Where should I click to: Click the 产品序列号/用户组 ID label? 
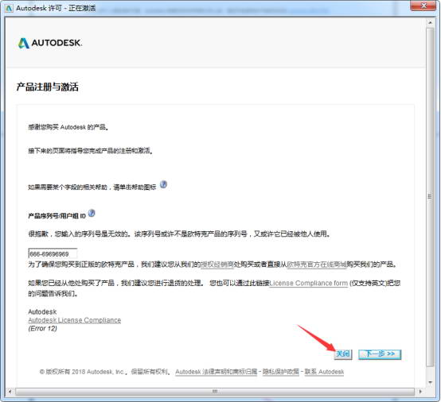(57, 215)
